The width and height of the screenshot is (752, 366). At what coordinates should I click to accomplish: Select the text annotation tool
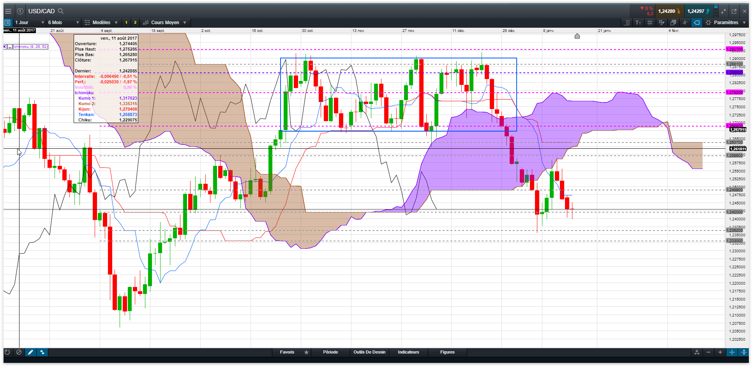click(638, 23)
